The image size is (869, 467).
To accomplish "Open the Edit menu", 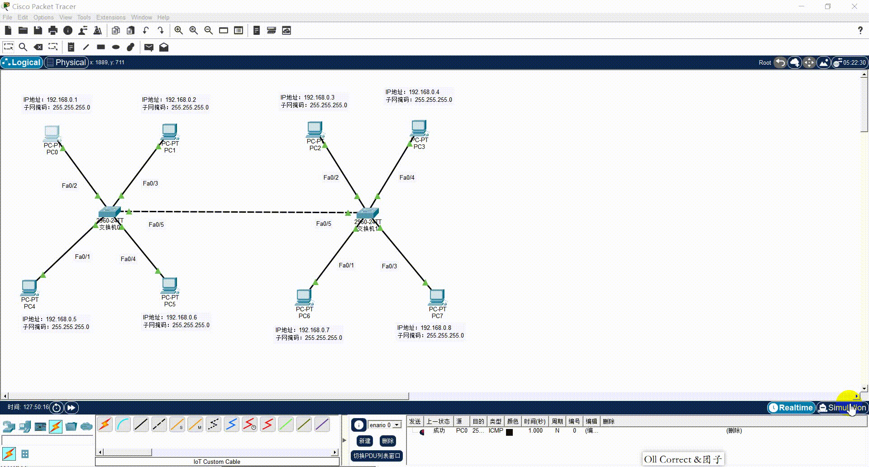I will click(23, 17).
